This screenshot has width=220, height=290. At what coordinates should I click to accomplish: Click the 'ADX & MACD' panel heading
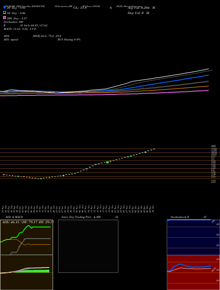tap(14, 217)
